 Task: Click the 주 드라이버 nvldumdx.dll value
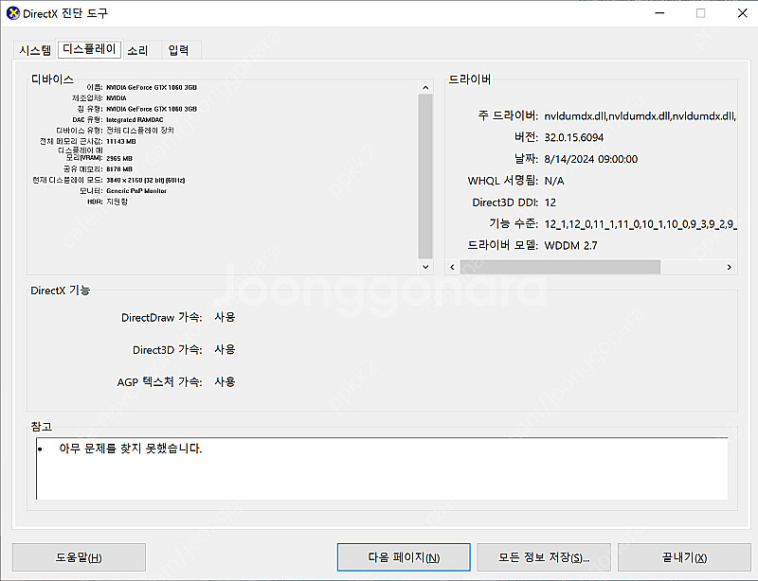641,115
